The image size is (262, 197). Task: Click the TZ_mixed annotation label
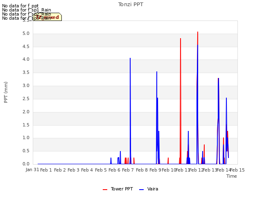47,17
